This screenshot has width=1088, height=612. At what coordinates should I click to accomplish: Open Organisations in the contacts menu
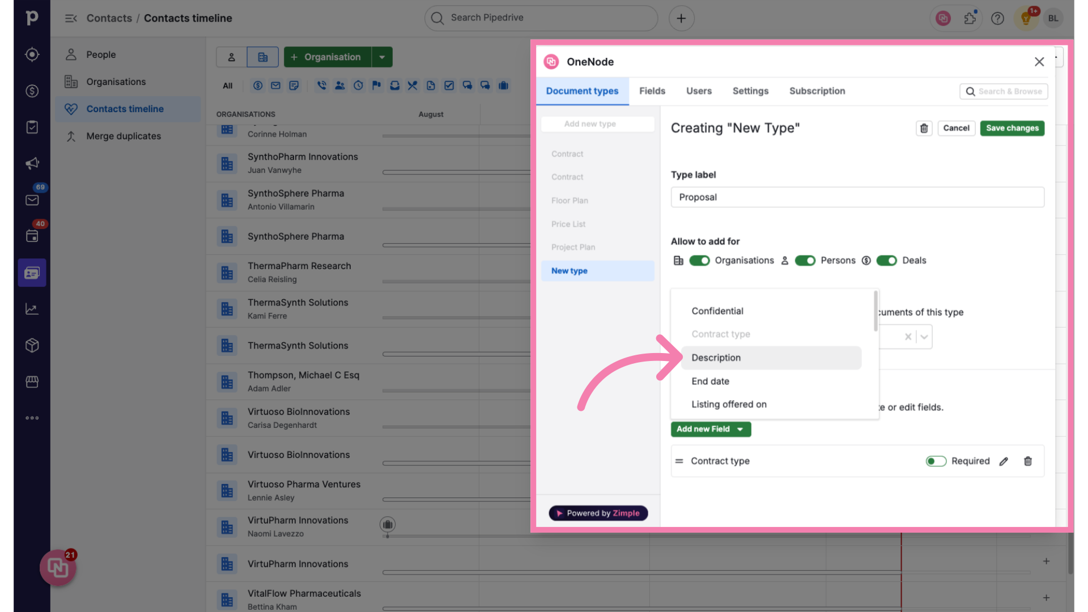point(128,82)
